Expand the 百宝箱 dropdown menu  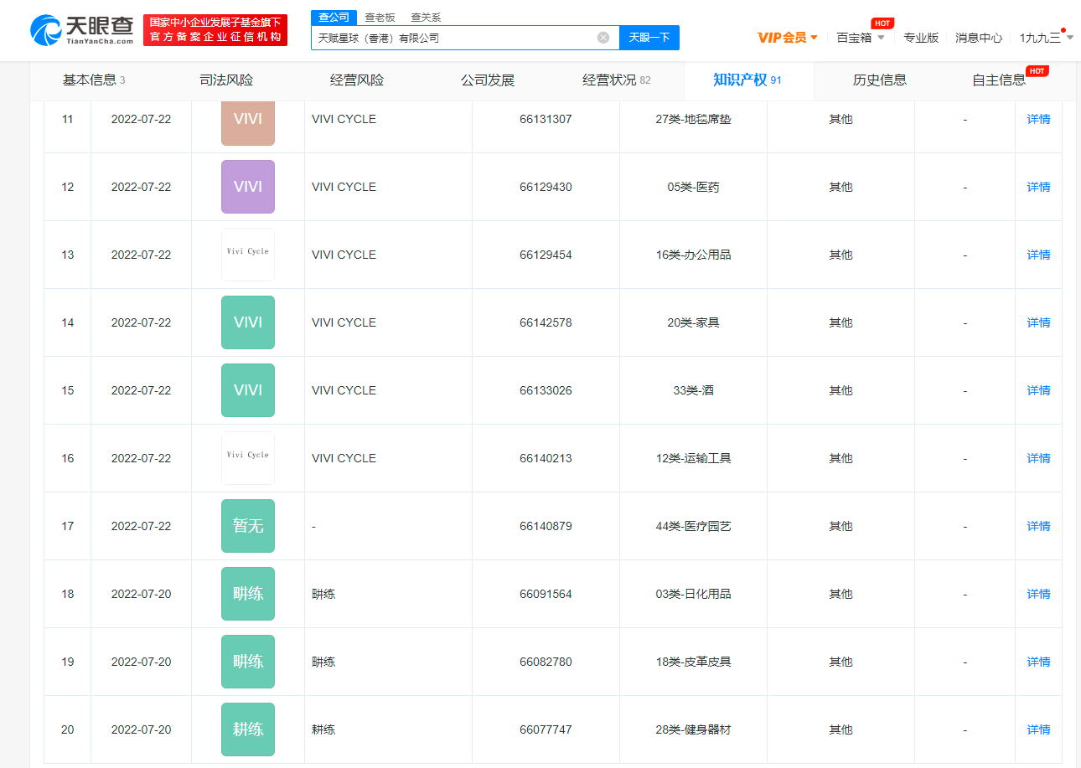point(860,38)
